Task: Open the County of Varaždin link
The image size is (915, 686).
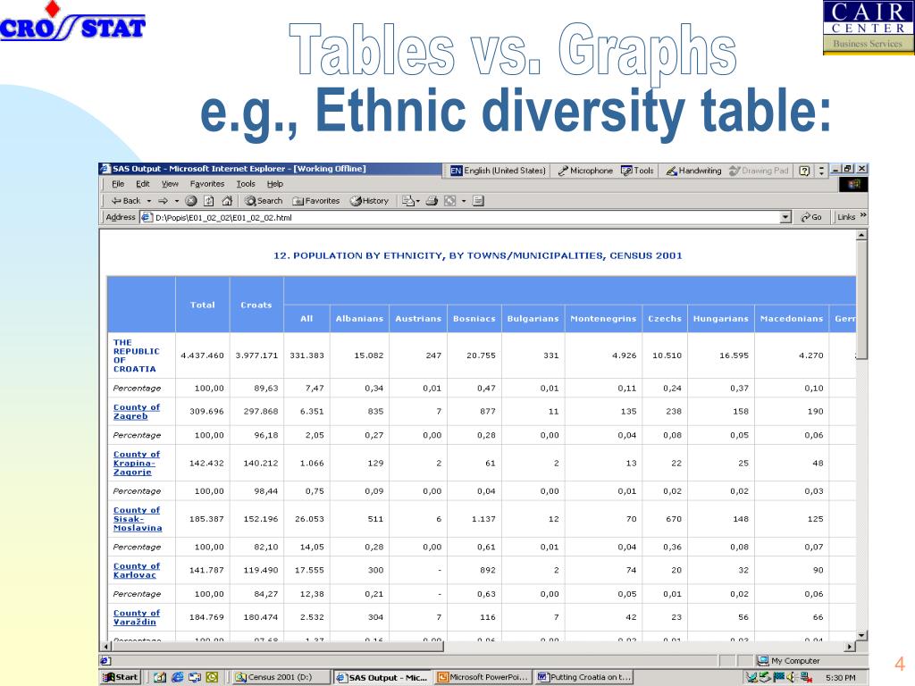Action: pos(137,618)
